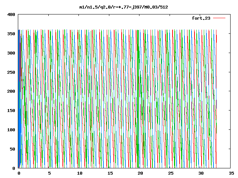Select y-axis label 350
This screenshot has height=178, width=238.
click(x=11, y=34)
